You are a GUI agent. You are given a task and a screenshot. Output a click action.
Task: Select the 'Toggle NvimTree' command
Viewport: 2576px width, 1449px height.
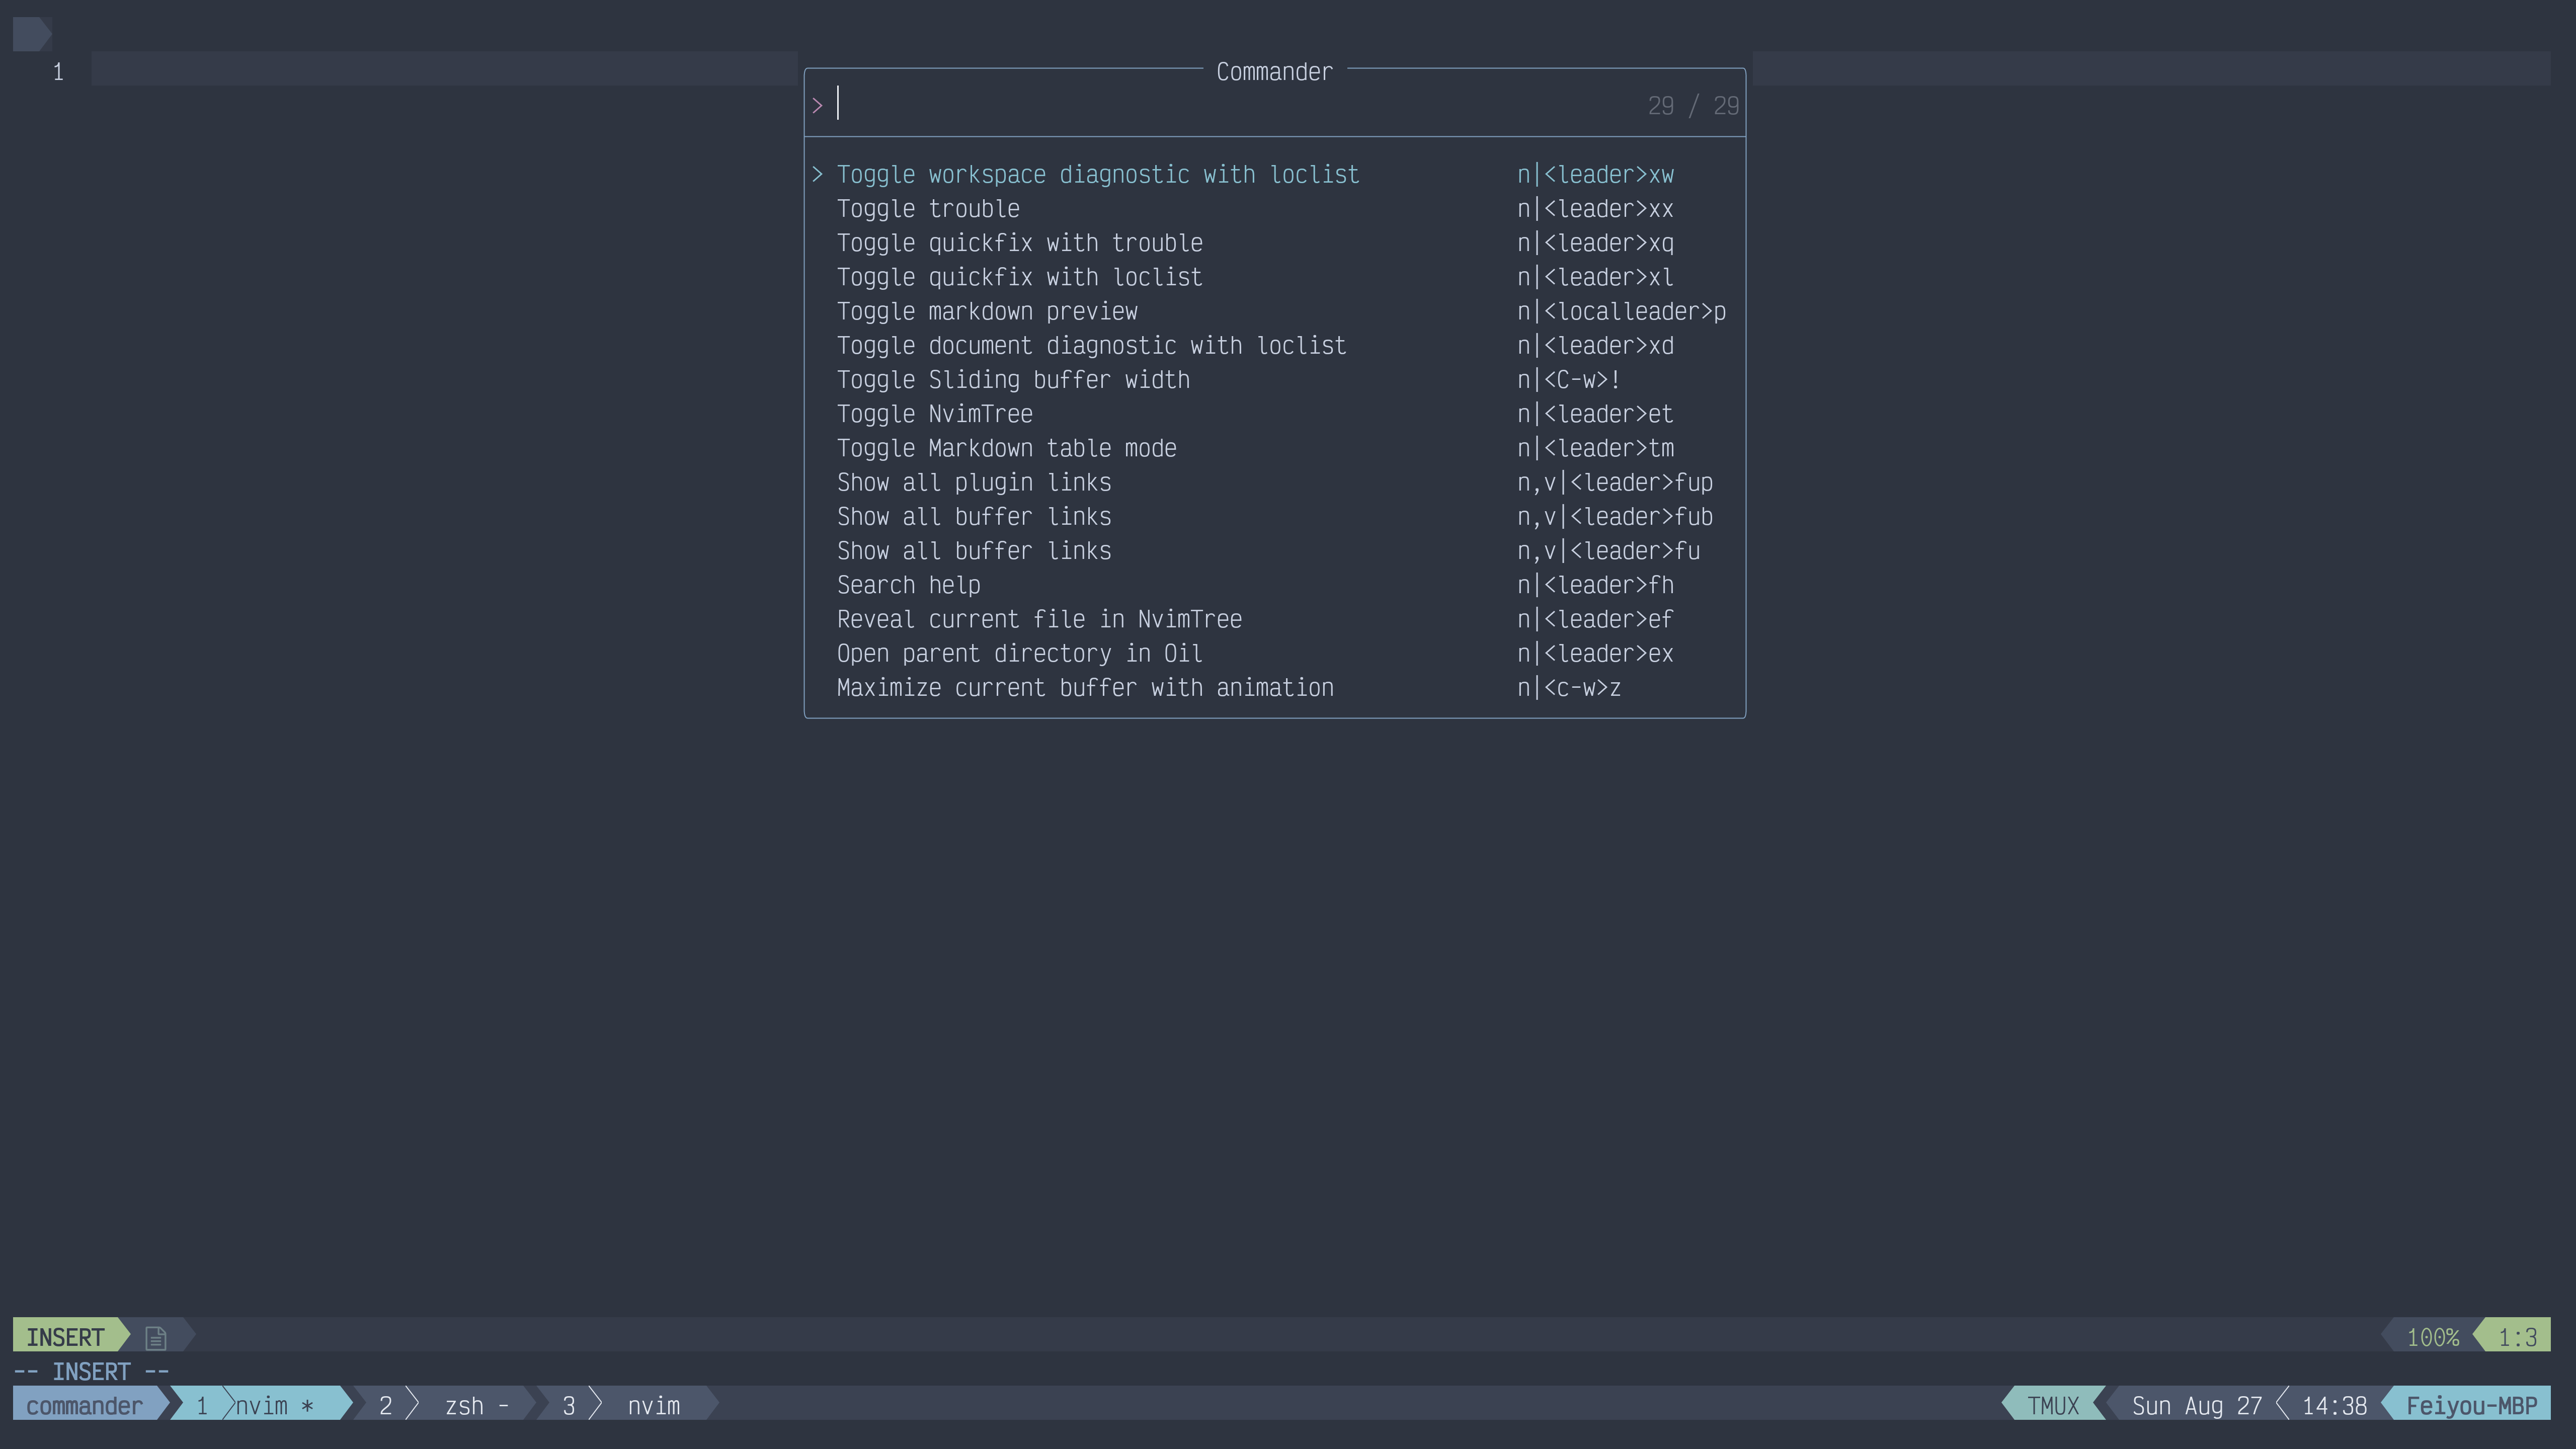[x=1275, y=414]
